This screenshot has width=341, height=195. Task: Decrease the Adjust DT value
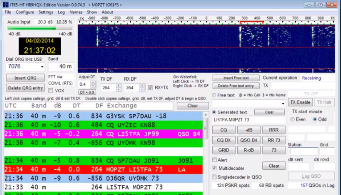tap(93, 86)
